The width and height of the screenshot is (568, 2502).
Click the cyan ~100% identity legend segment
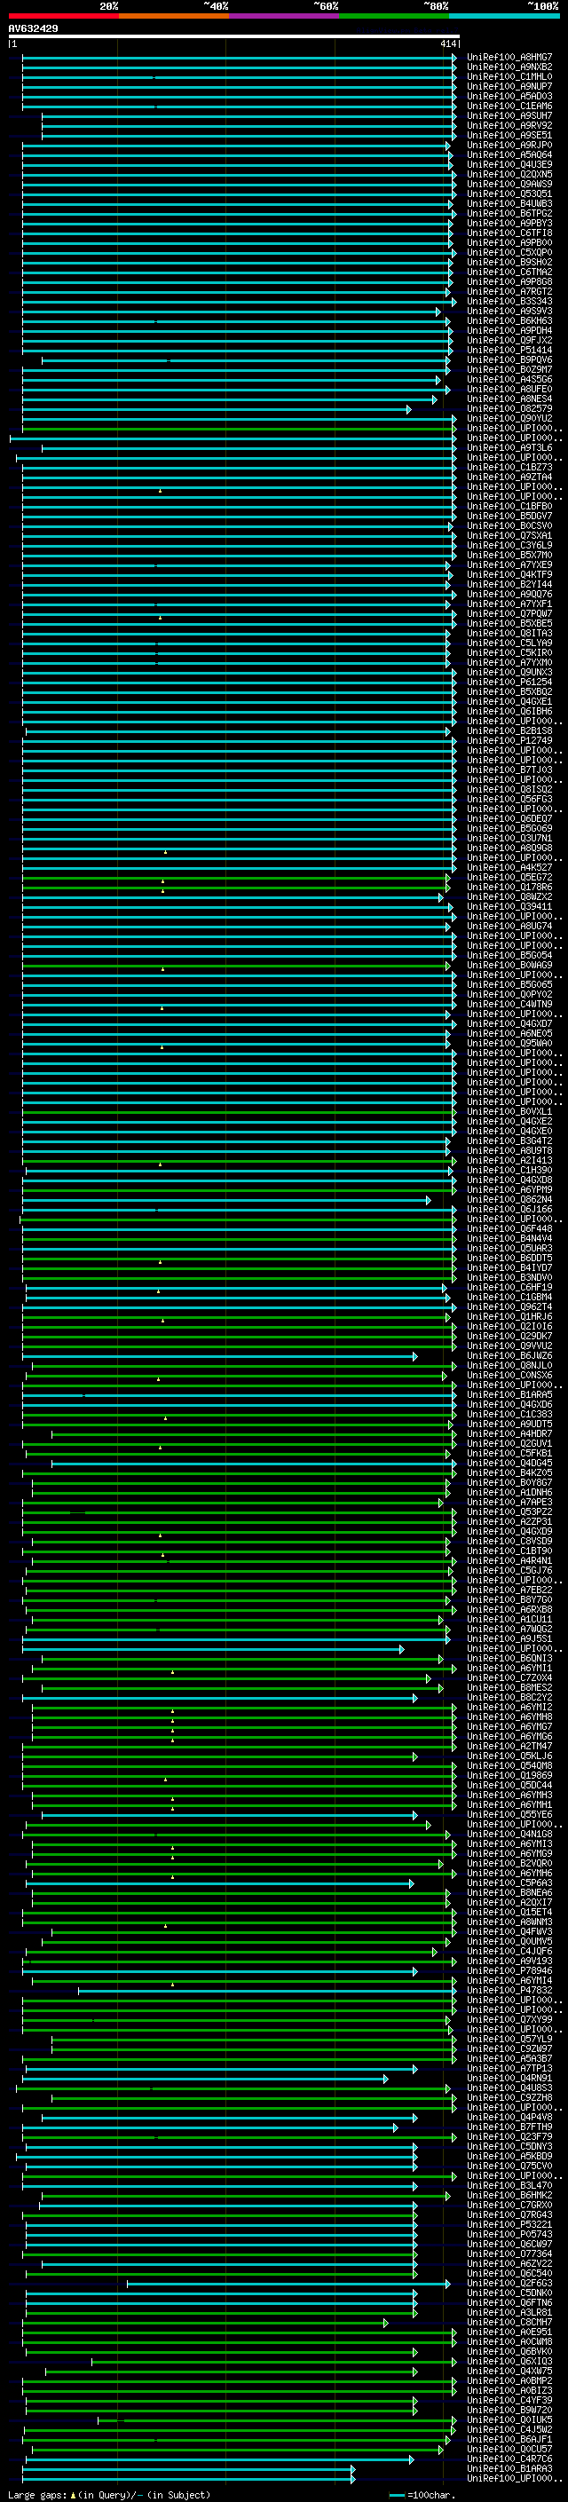(x=505, y=16)
